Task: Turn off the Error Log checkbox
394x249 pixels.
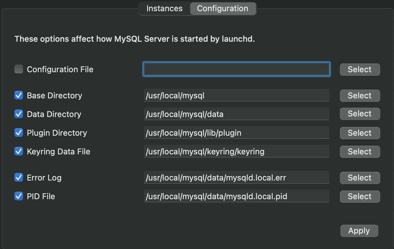Action: click(x=19, y=177)
